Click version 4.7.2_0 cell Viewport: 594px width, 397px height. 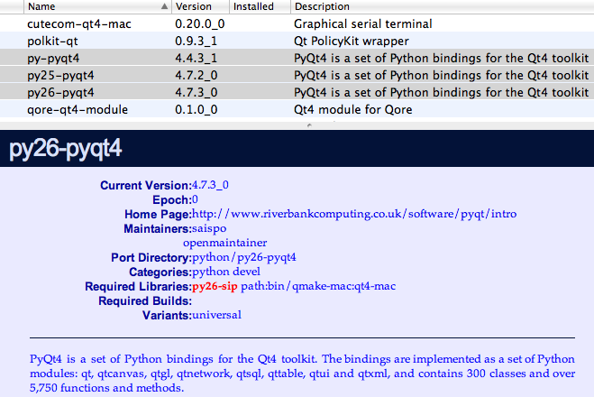tap(196, 75)
